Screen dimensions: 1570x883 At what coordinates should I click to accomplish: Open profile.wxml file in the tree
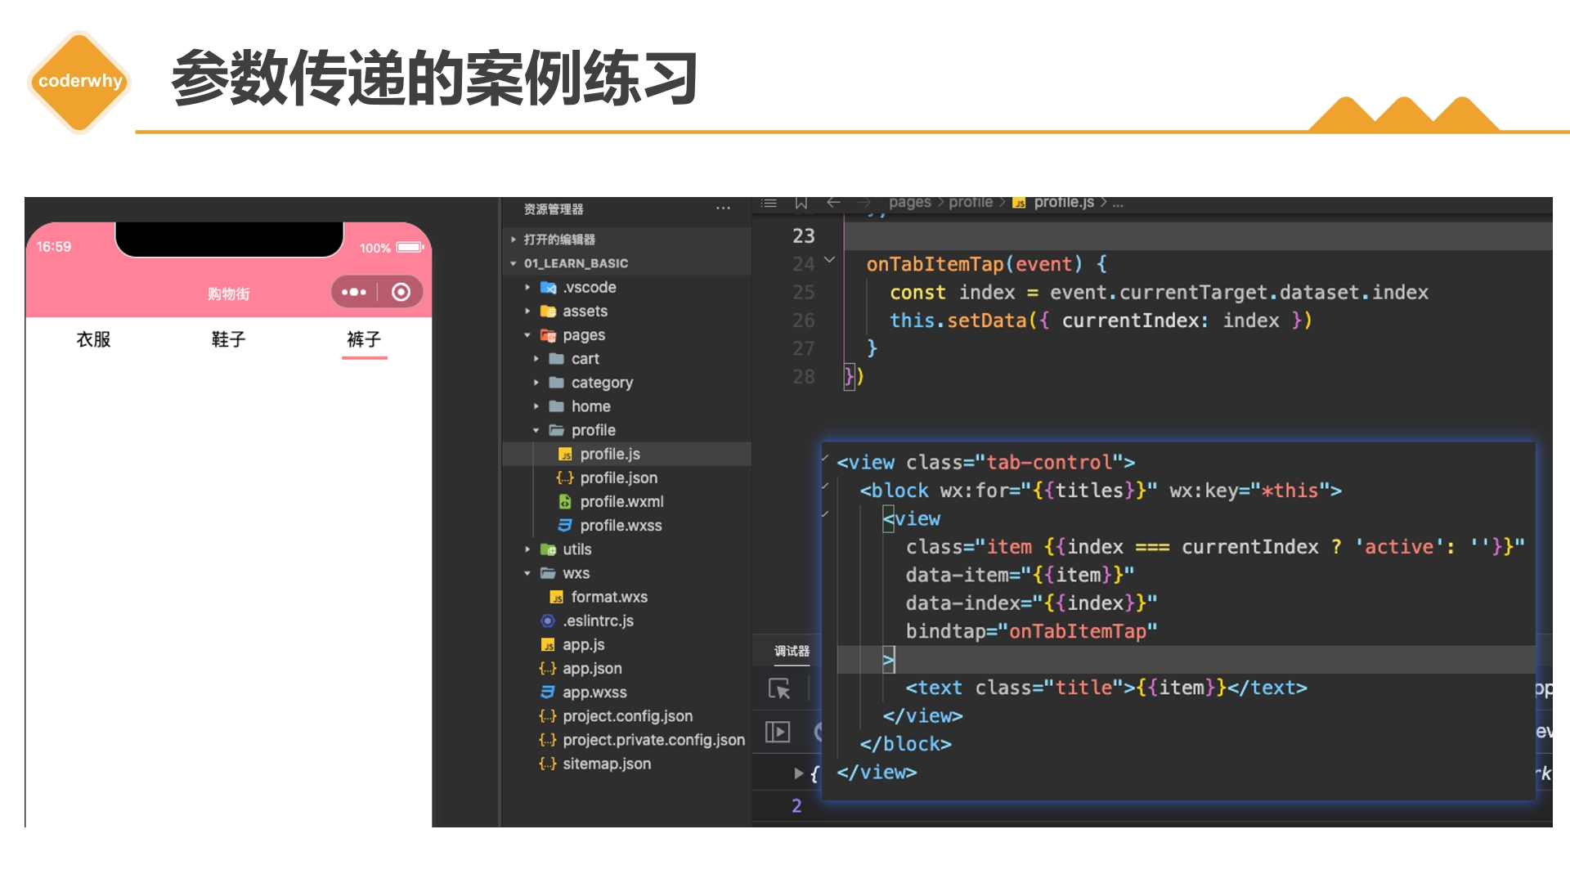[x=621, y=501]
